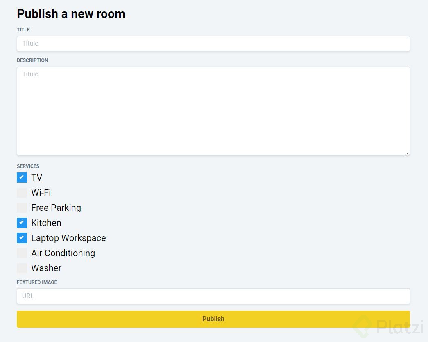Click the "Free Parking" label text
The height and width of the screenshot is (342, 428).
click(56, 208)
